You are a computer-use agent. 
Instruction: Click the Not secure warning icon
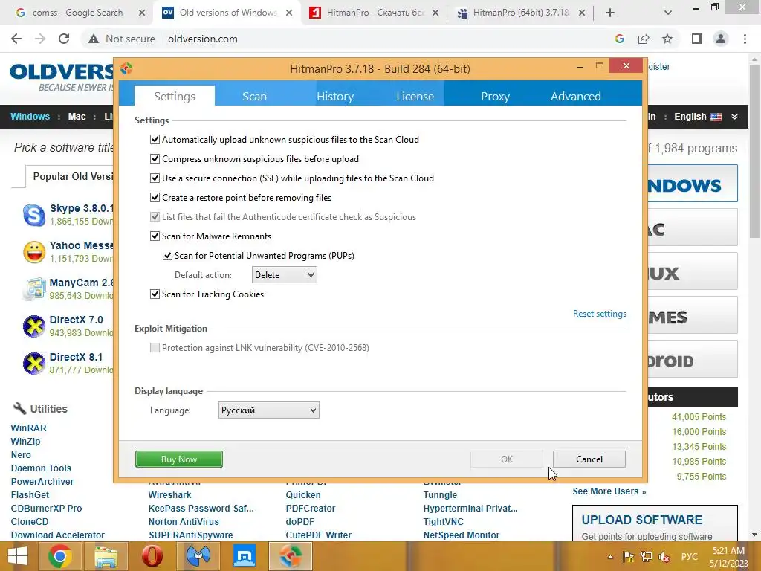94,39
